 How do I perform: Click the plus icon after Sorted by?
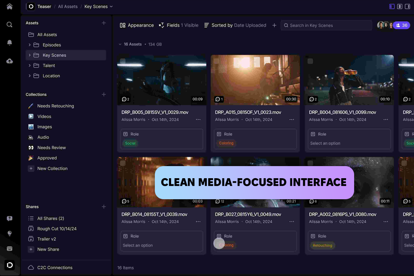(x=275, y=25)
